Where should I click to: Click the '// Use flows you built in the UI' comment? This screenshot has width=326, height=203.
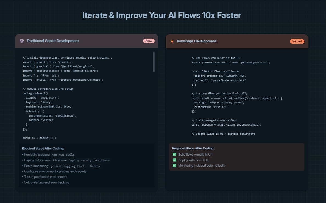click(x=216, y=58)
